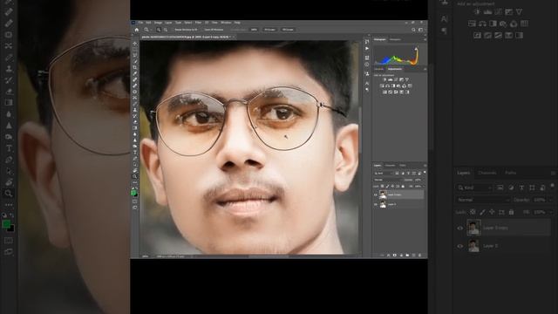The height and width of the screenshot is (314, 558).
Task: Click the Search icon at top right
Action: [413, 30]
